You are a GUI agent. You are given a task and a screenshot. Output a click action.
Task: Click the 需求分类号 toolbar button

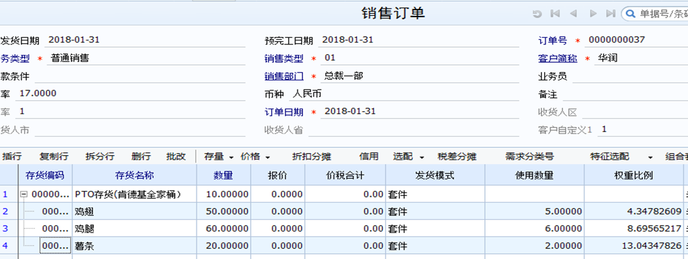[529, 156]
